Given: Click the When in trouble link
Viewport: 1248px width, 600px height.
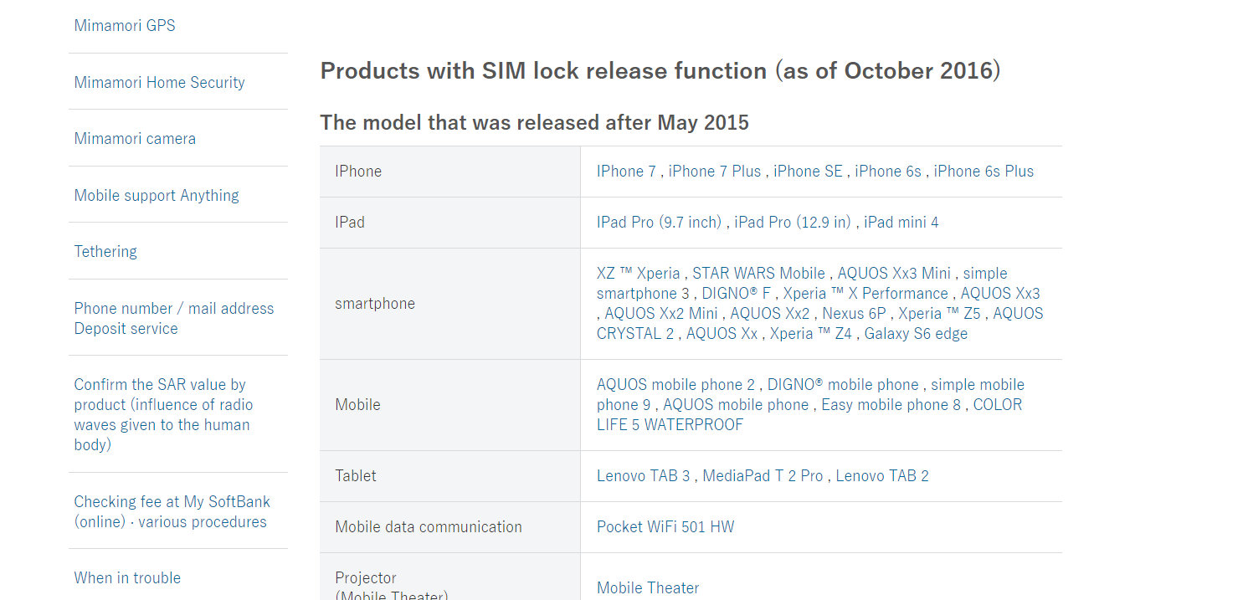Looking at the screenshot, I should click(x=127, y=577).
